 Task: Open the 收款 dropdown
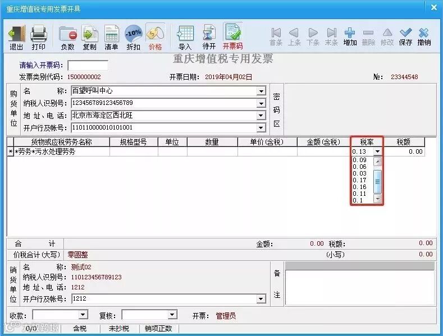(83, 315)
